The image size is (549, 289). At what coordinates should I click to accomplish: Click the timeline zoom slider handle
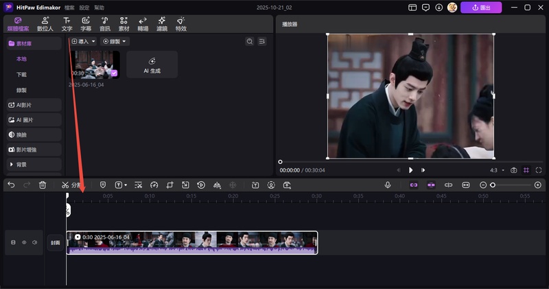[x=492, y=185]
